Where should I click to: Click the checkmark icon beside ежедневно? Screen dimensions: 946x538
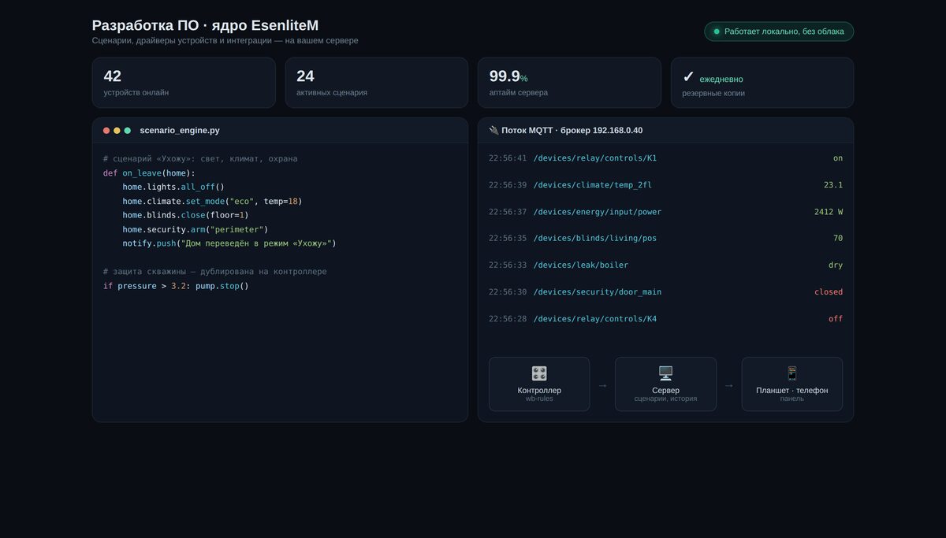(x=688, y=76)
